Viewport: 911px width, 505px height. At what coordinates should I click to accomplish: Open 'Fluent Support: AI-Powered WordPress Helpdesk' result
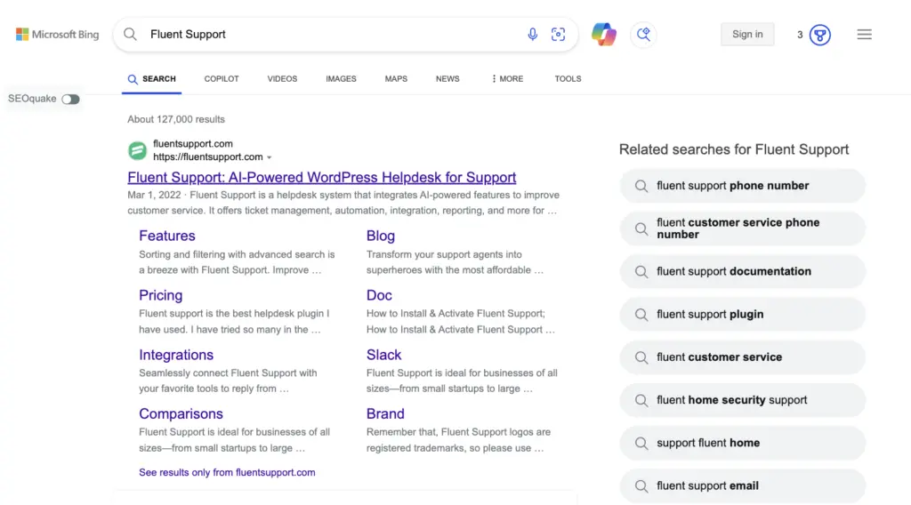(322, 177)
